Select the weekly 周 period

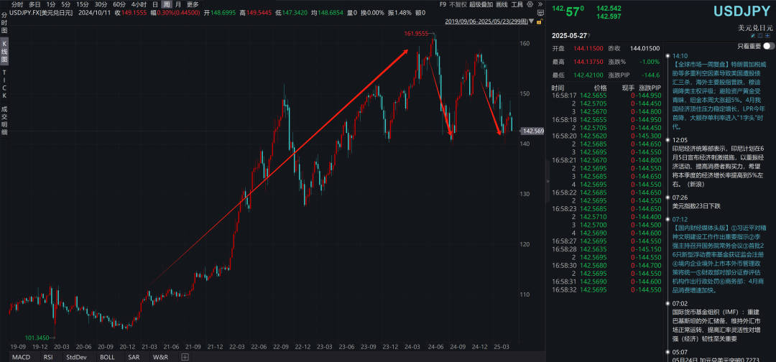(167, 4)
